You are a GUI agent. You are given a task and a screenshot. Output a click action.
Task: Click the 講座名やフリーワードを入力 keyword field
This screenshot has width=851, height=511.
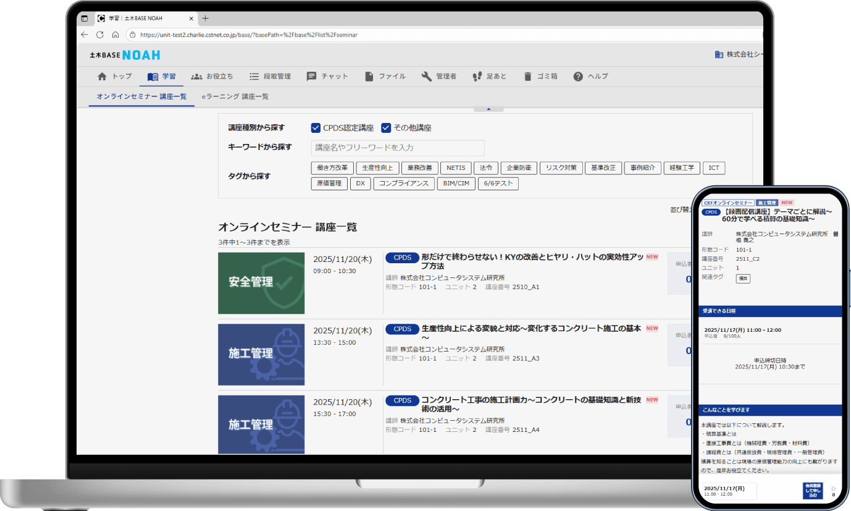click(x=395, y=148)
